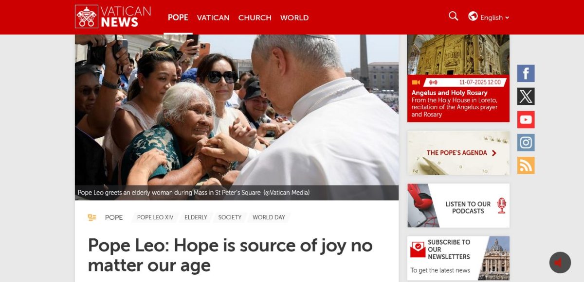The height and width of the screenshot is (282, 584).
Task: Click the globe language icon
Action: click(473, 16)
